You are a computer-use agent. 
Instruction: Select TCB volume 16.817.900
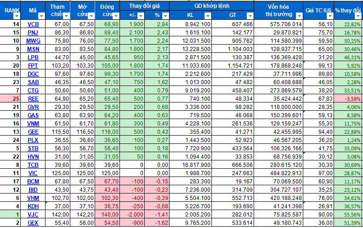tap(191, 165)
